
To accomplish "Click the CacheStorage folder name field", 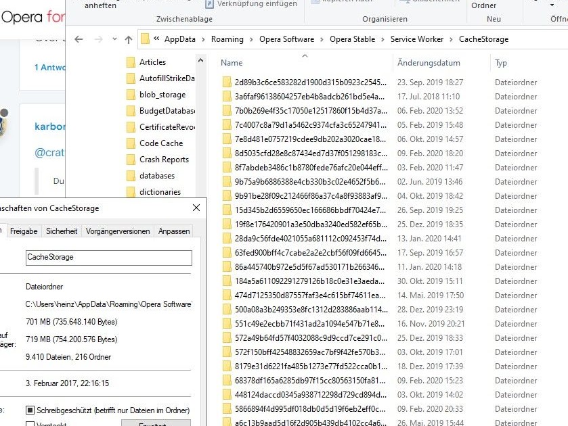I will (109, 258).
